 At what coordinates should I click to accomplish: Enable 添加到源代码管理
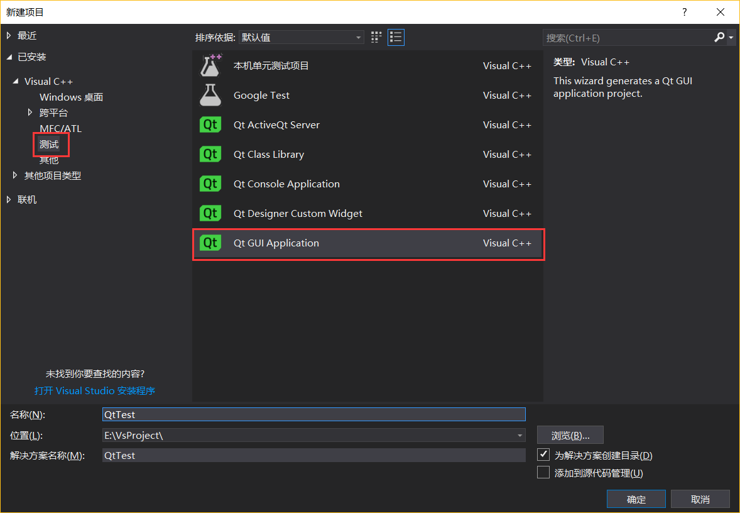(543, 472)
